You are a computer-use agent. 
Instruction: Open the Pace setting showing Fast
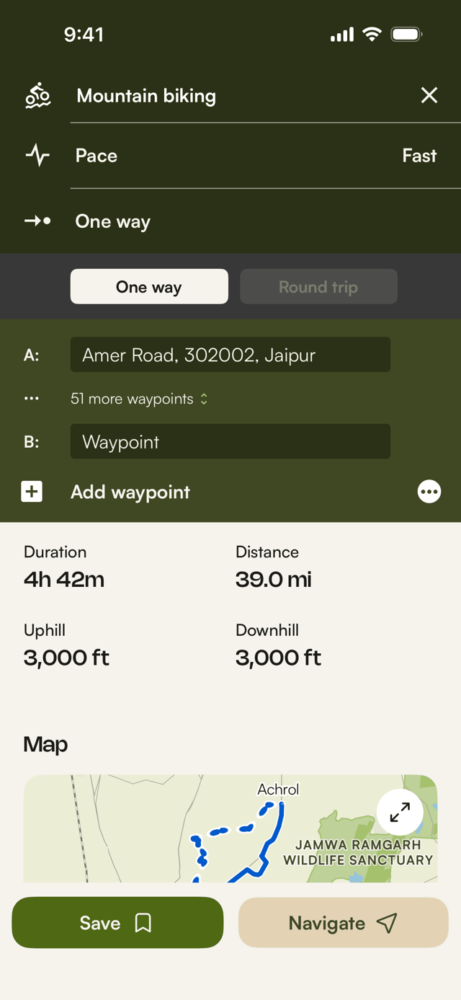pyautogui.click(x=266, y=156)
